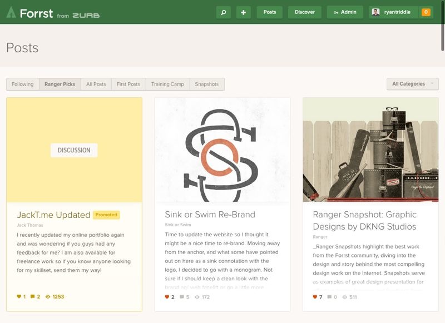Click the ZURB logo in header

pos(86,16)
